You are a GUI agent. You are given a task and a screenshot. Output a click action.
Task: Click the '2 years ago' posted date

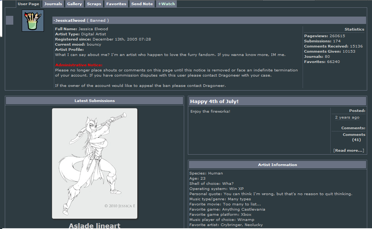point(347,117)
